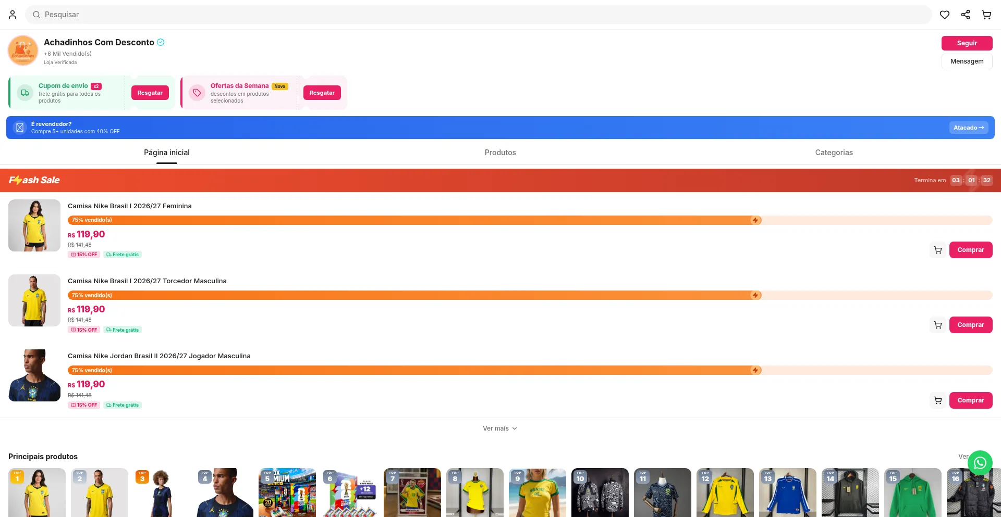
Task: Open the Jordan Jogador flash sale thumbnail
Action: (34, 375)
